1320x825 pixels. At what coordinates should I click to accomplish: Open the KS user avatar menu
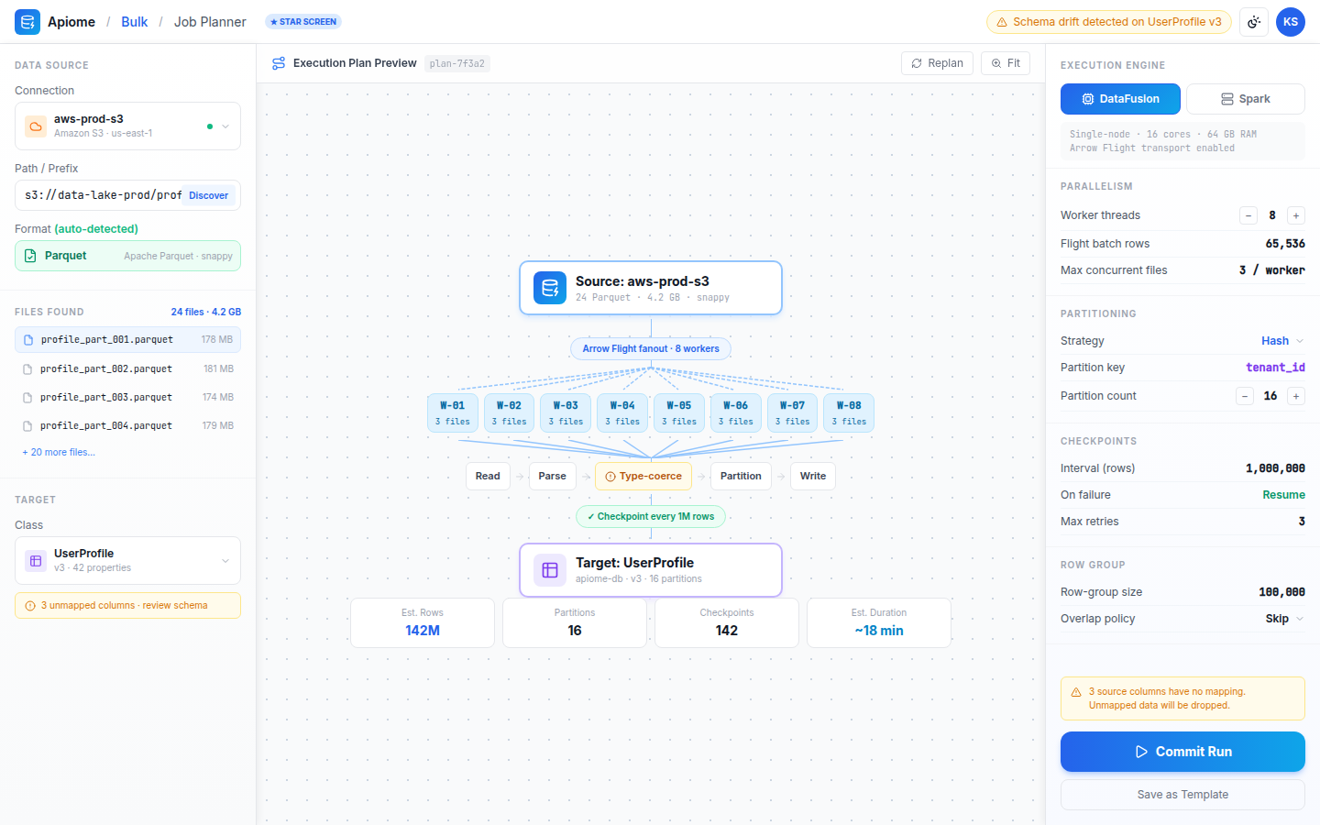click(1291, 22)
